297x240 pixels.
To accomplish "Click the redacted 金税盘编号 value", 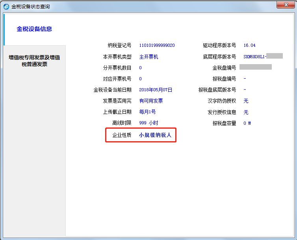I will [x=256, y=67].
